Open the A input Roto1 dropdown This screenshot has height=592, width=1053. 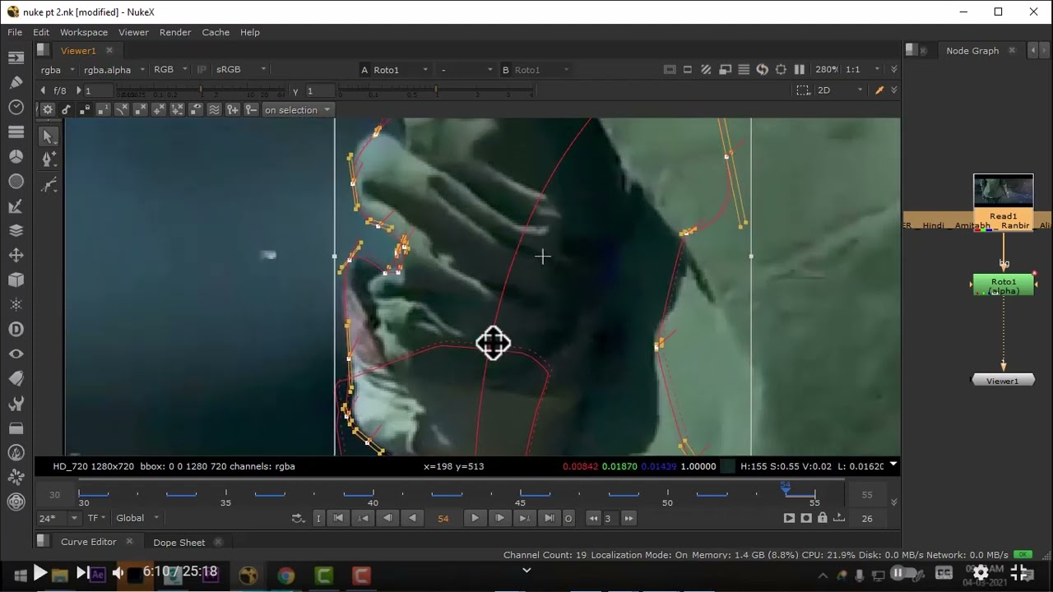pyautogui.click(x=401, y=70)
